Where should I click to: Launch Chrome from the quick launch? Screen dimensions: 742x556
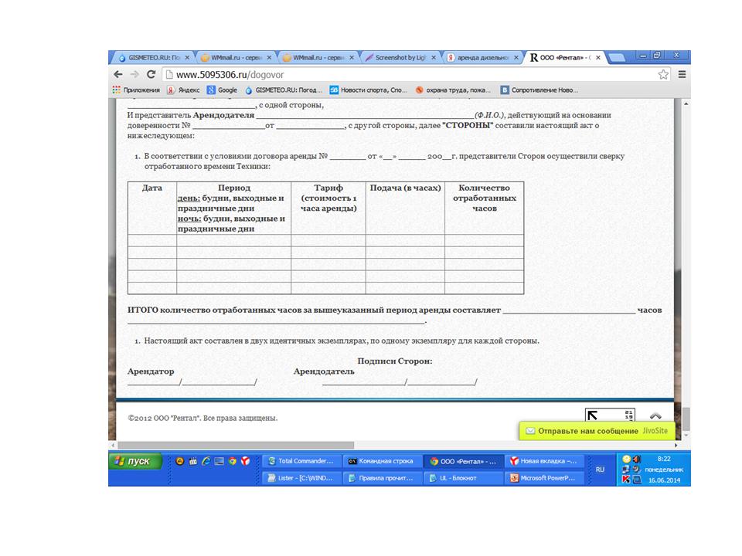[x=233, y=461]
